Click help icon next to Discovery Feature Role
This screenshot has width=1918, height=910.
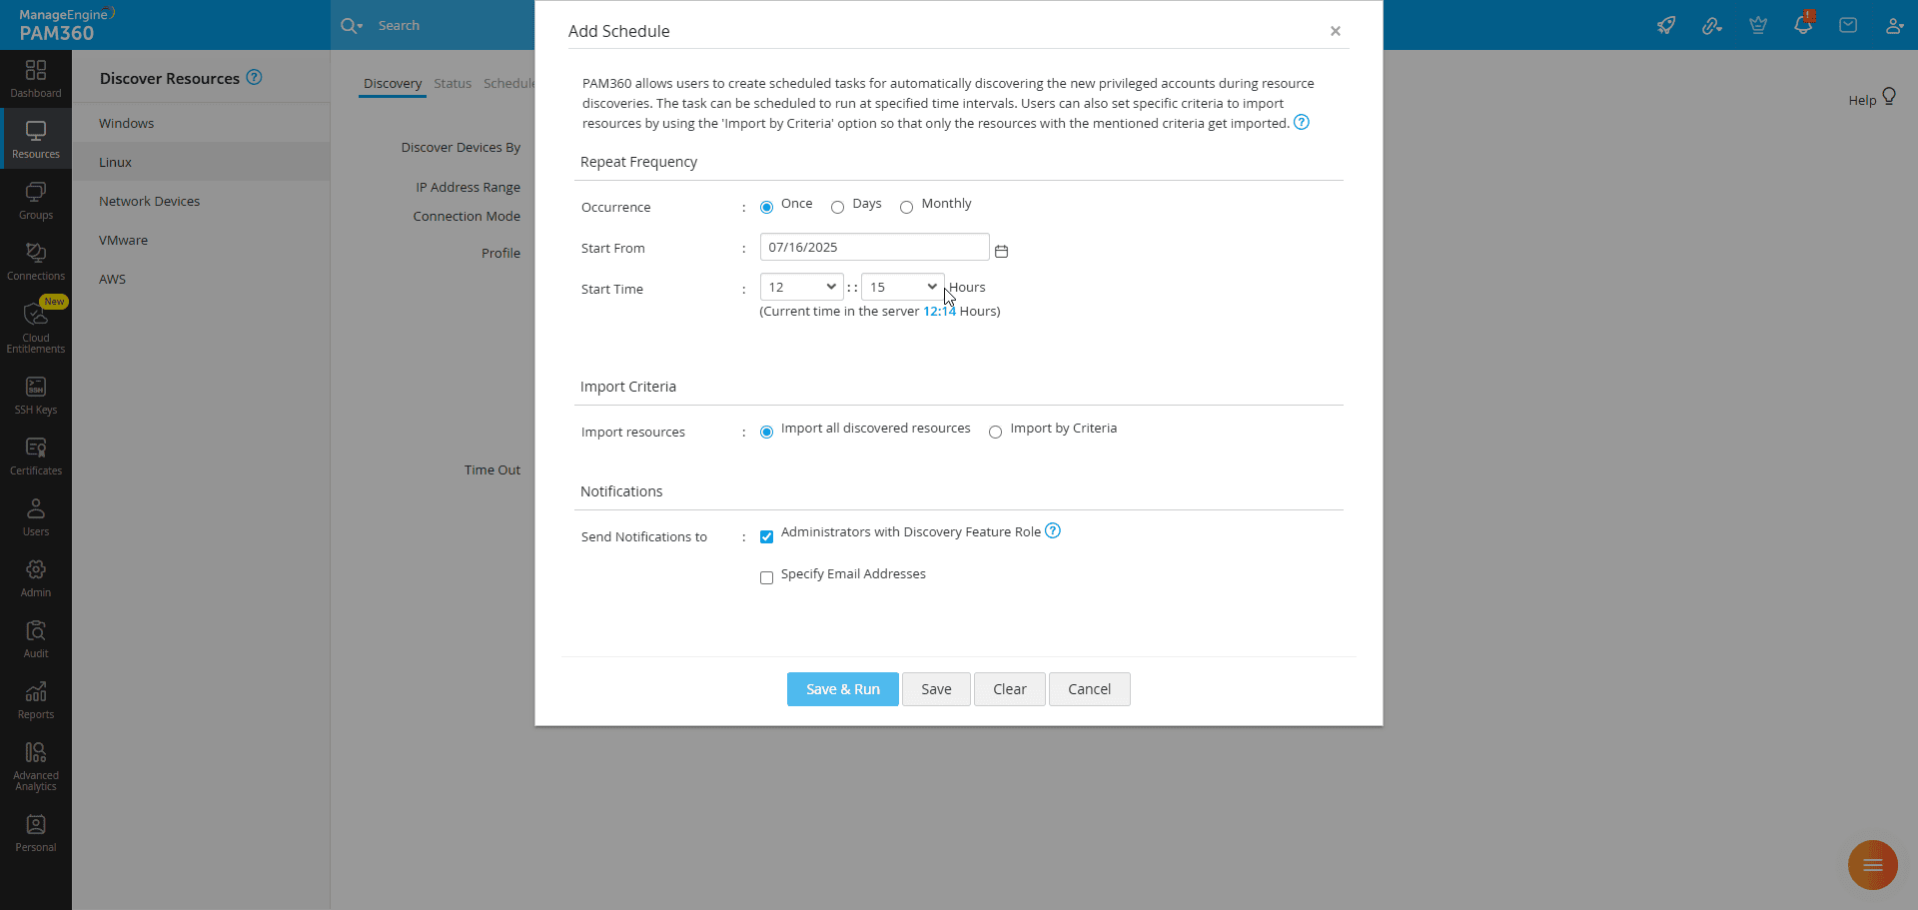pyautogui.click(x=1052, y=530)
